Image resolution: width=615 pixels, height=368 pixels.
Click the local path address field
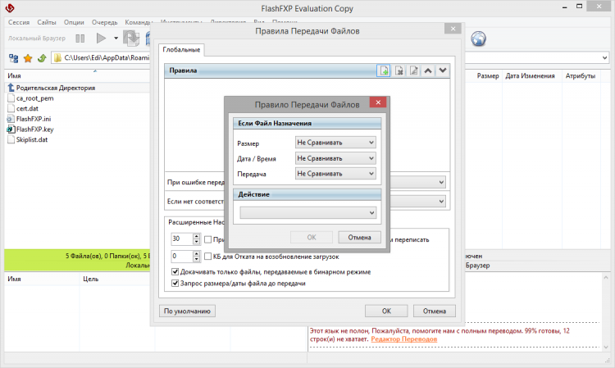[x=102, y=58]
